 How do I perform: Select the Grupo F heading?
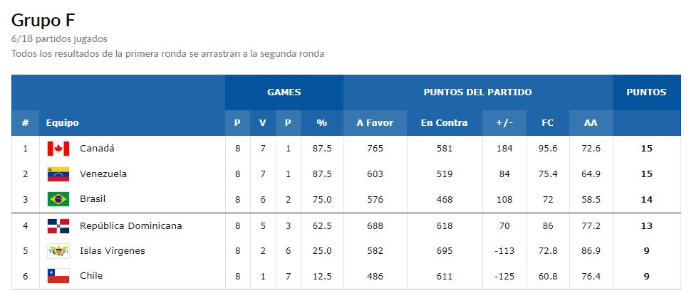pyautogui.click(x=43, y=20)
